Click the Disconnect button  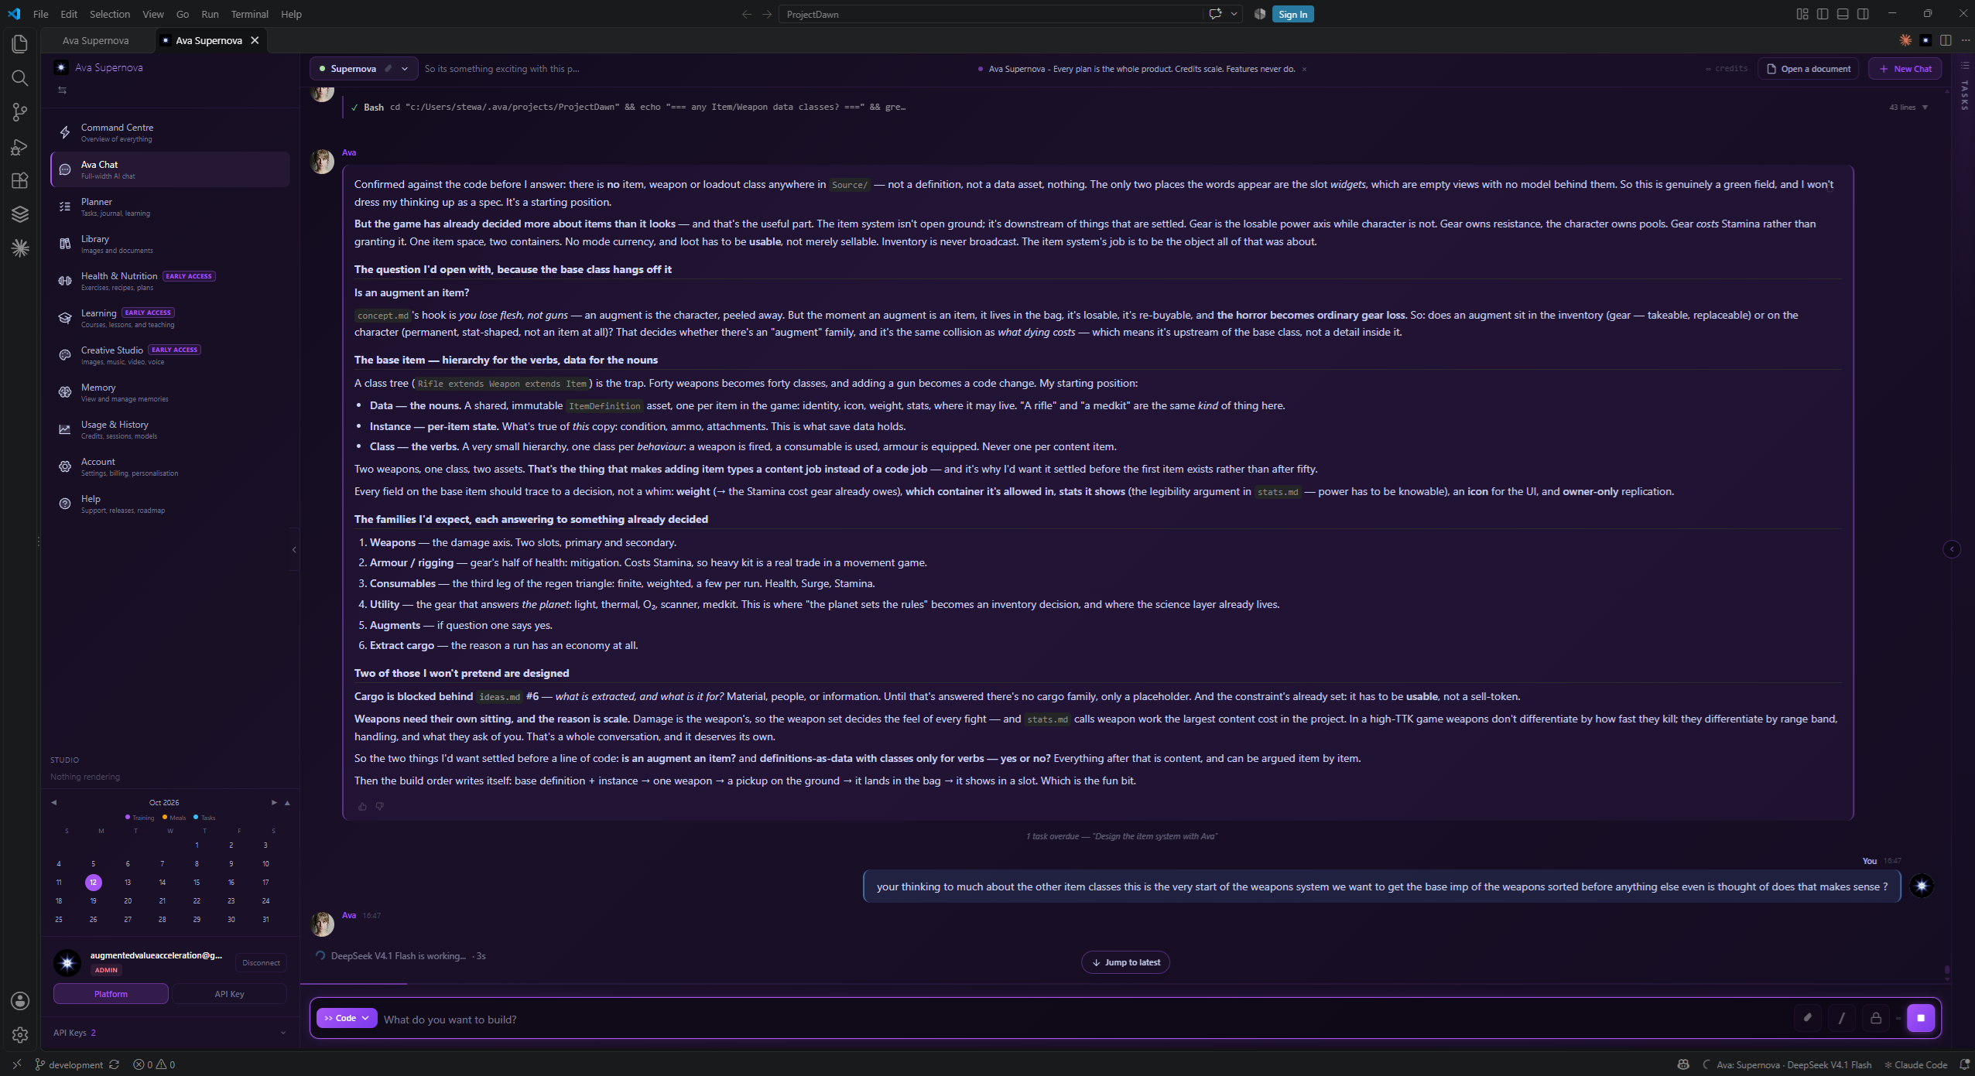261,963
